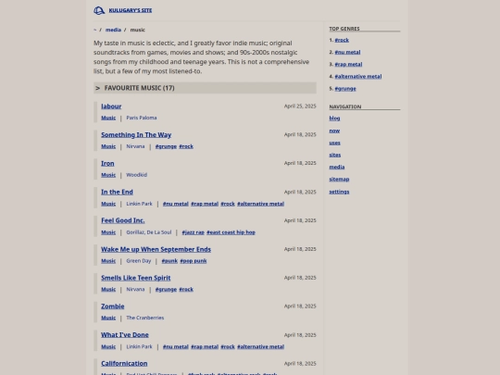Select the #jazz rap tag
This screenshot has height=375, width=500.
click(193, 232)
